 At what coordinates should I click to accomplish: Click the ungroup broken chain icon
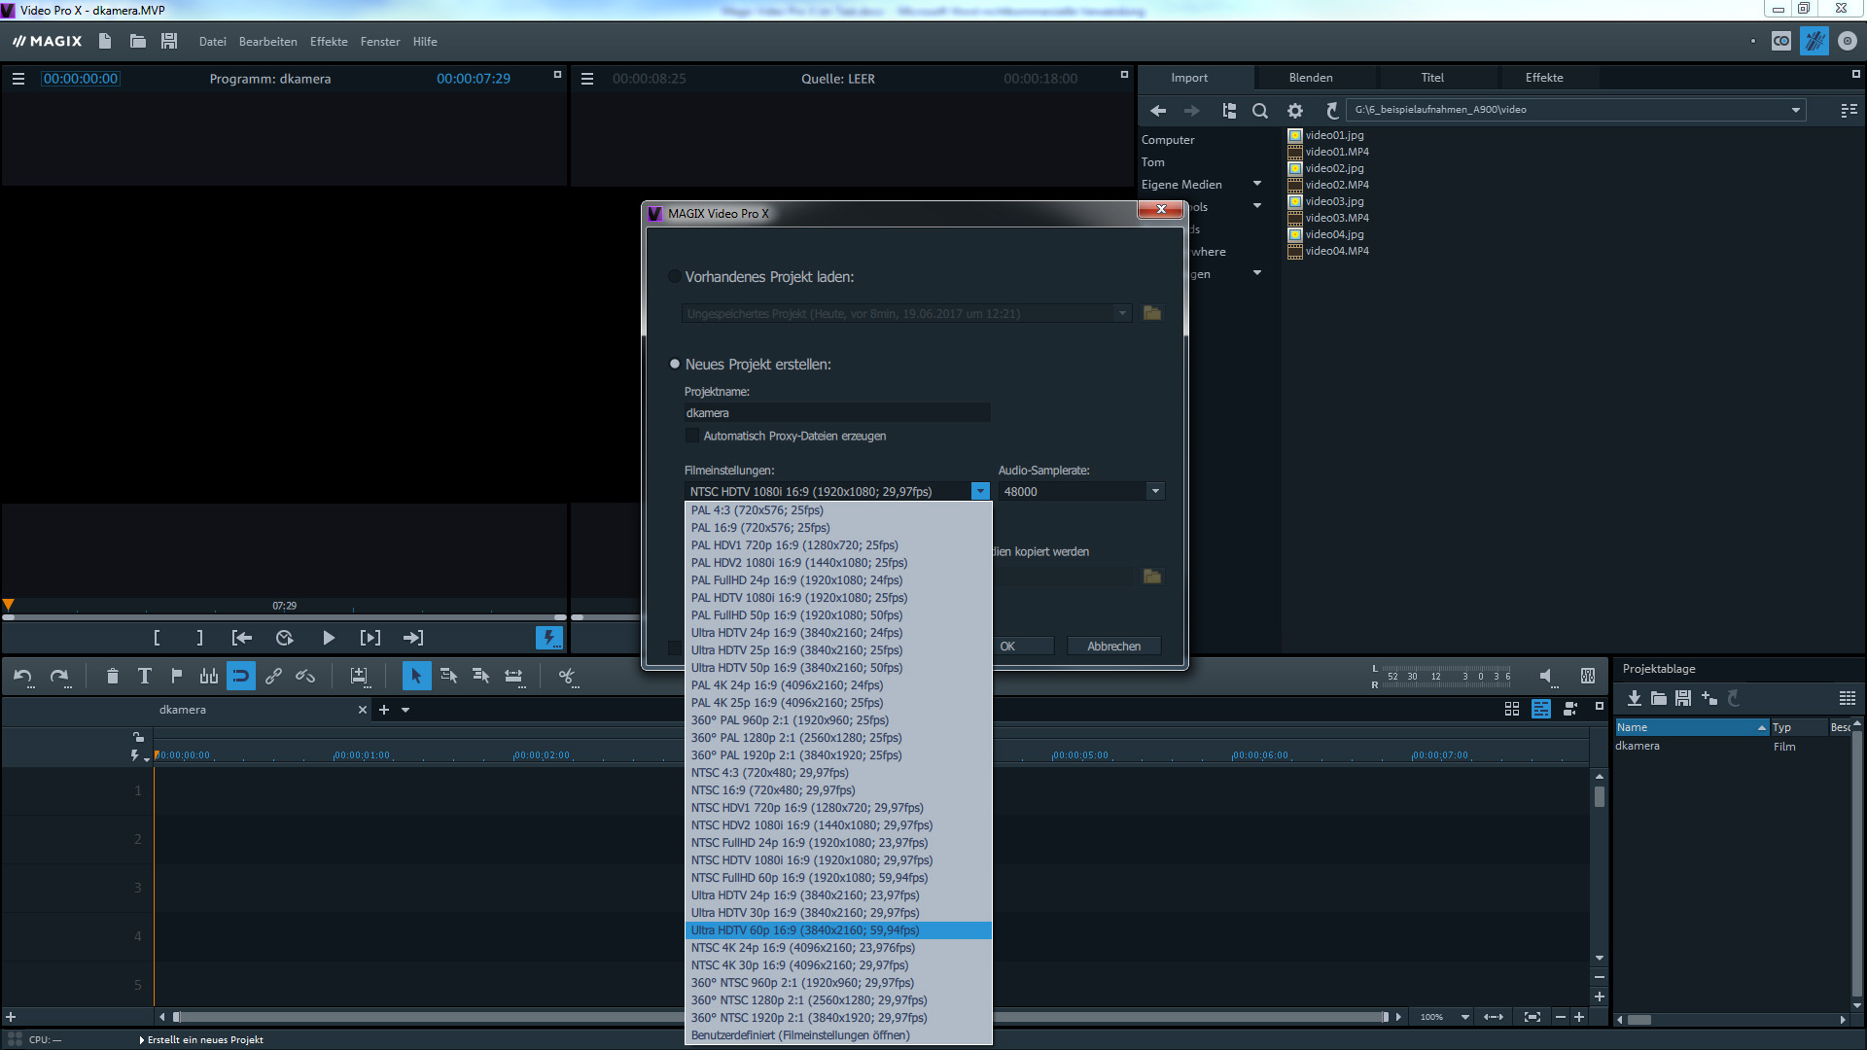pyautogui.click(x=305, y=676)
